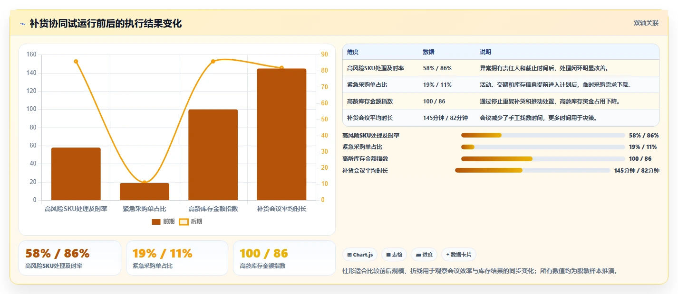Toggle the 前期 legend swatch

pyautogui.click(x=156, y=221)
